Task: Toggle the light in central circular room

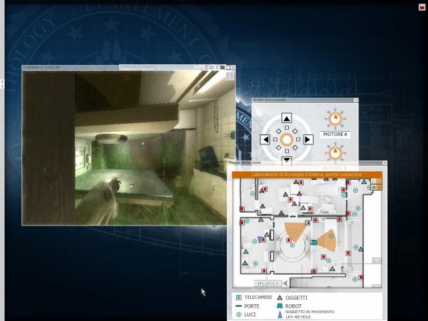Action: coord(292,245)
